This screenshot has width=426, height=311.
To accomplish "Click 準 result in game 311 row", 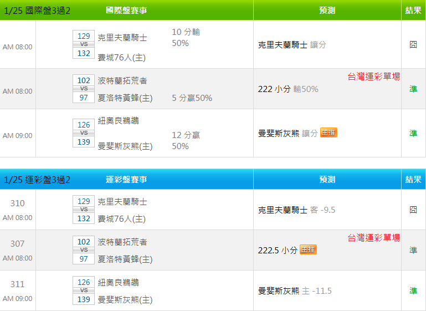I will pyautogui.click(x=413, y=290).
